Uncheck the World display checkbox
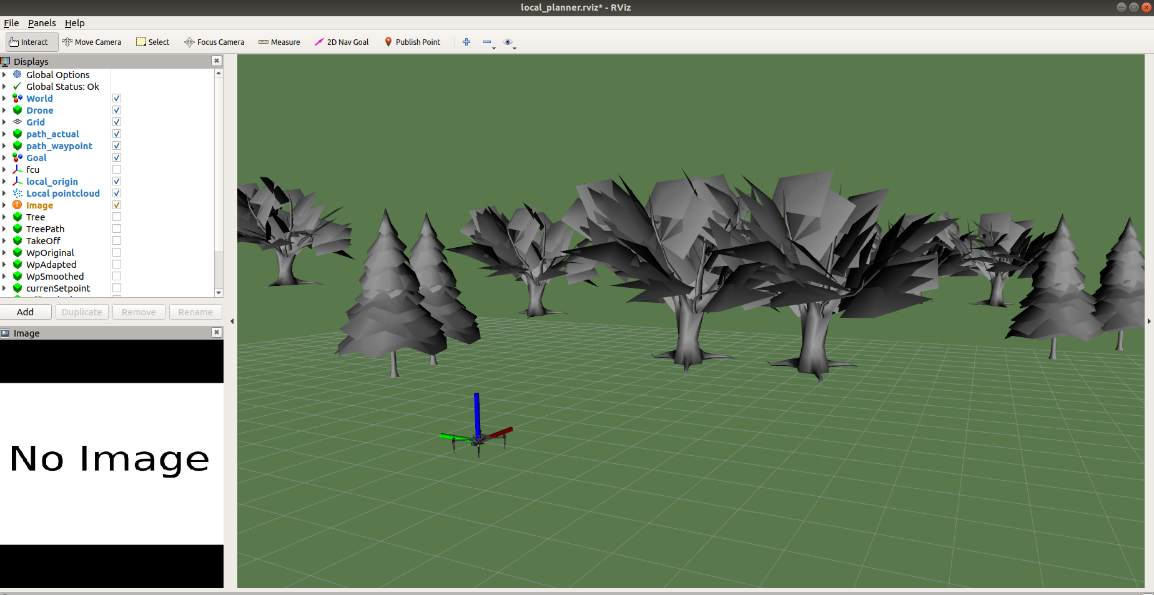The height and width of the screenshot is (595, 1154). coord(117,99)
